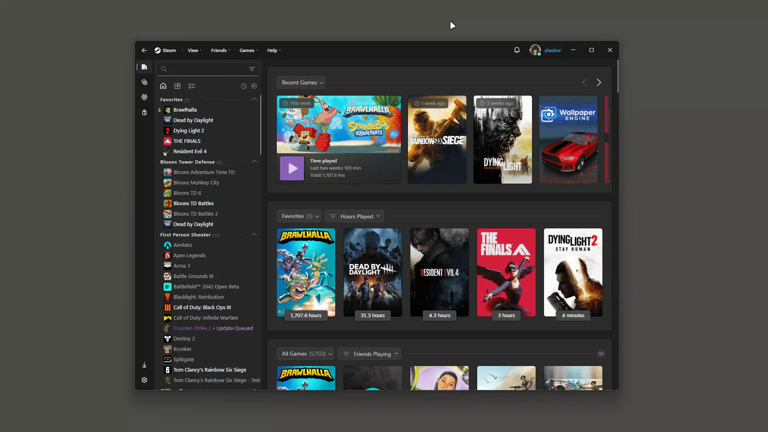Click the shadow username link
This screenshot has height=432, width=768.
552,50
